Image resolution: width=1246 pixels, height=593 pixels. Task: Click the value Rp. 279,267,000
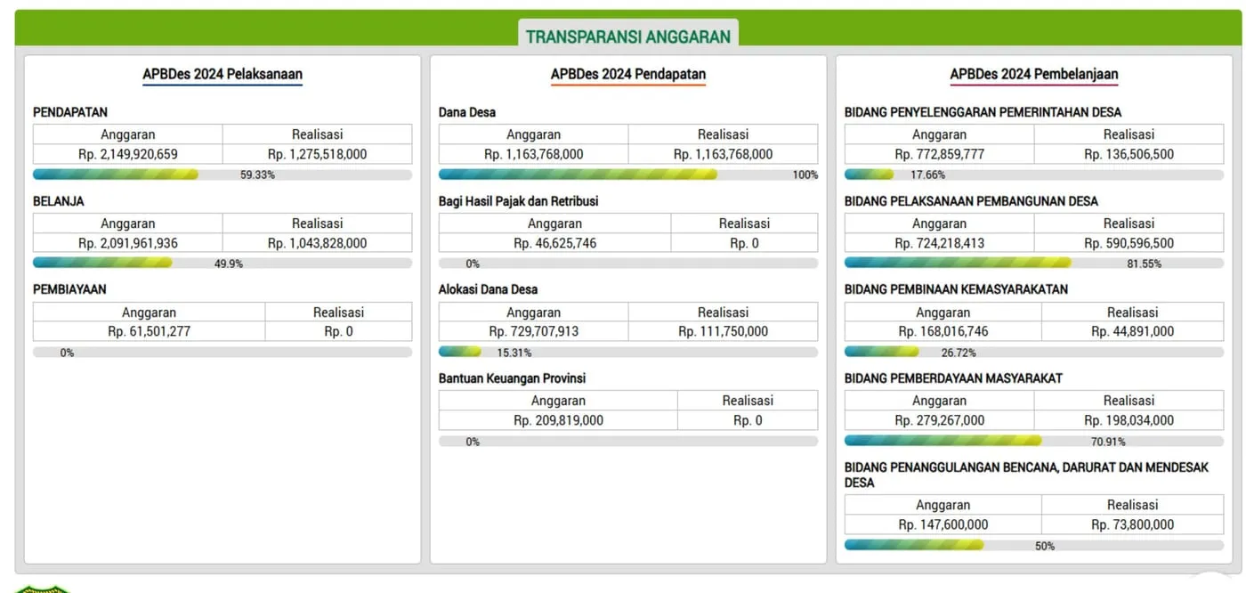click(940, 420)
